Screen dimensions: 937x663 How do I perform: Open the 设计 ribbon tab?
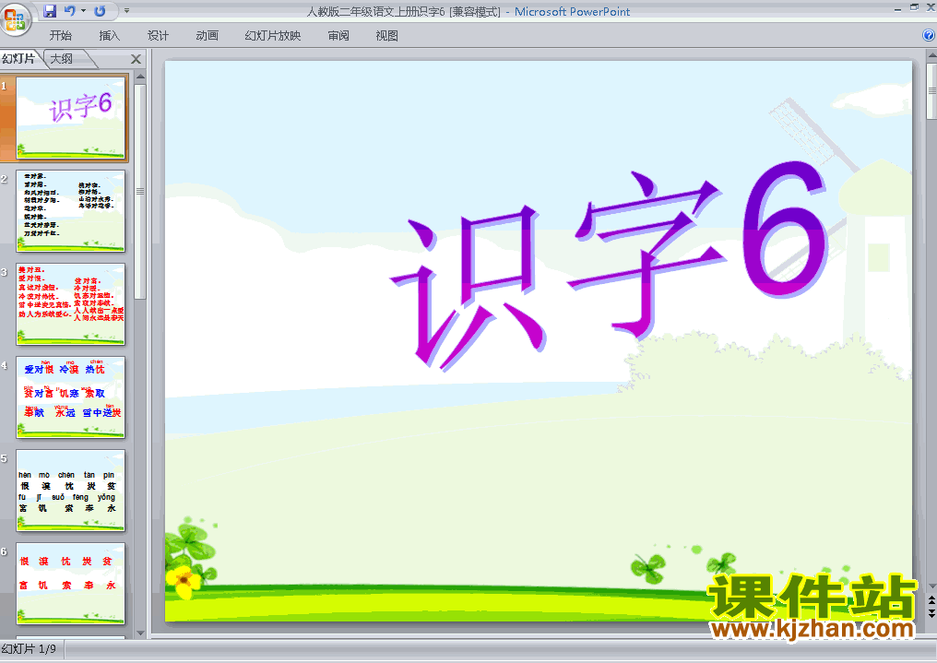point(158,36)
